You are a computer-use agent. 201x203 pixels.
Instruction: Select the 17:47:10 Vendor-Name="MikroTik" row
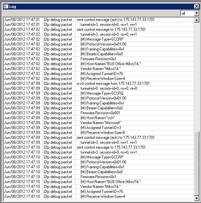[99, 187]
